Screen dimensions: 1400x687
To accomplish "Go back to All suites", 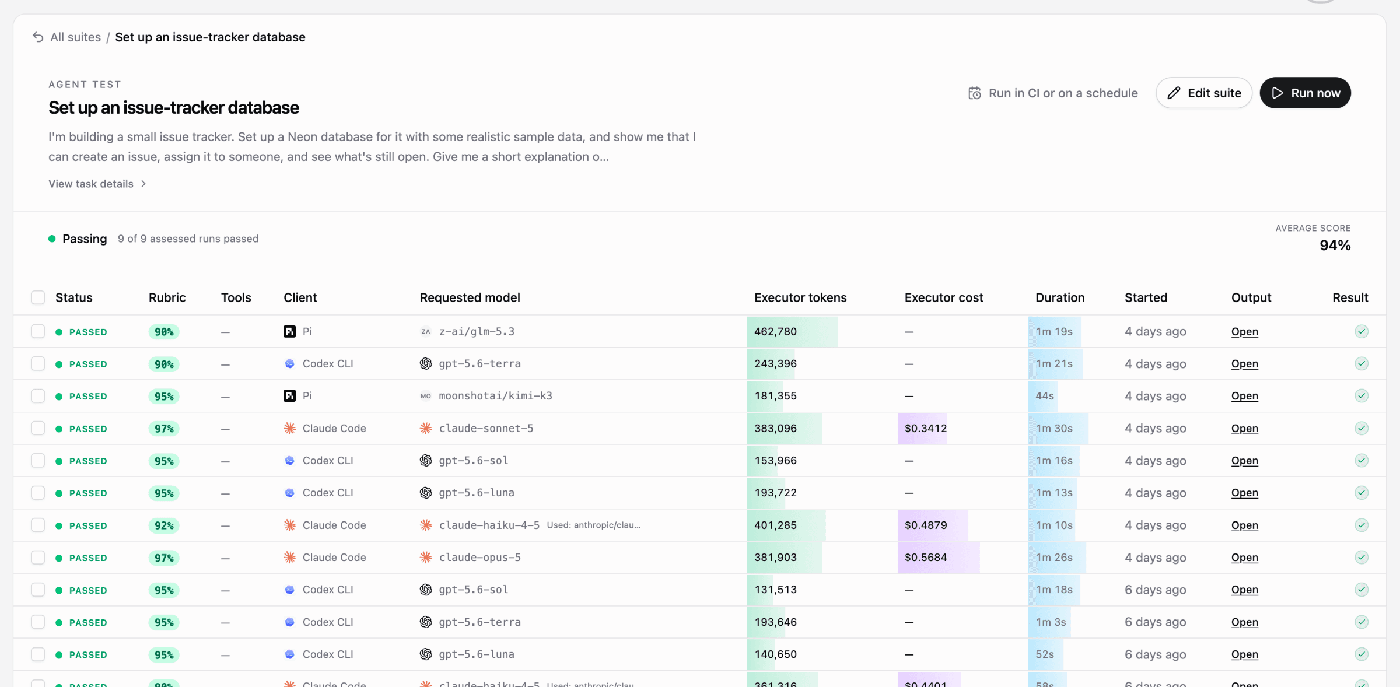I will point(75,37).
